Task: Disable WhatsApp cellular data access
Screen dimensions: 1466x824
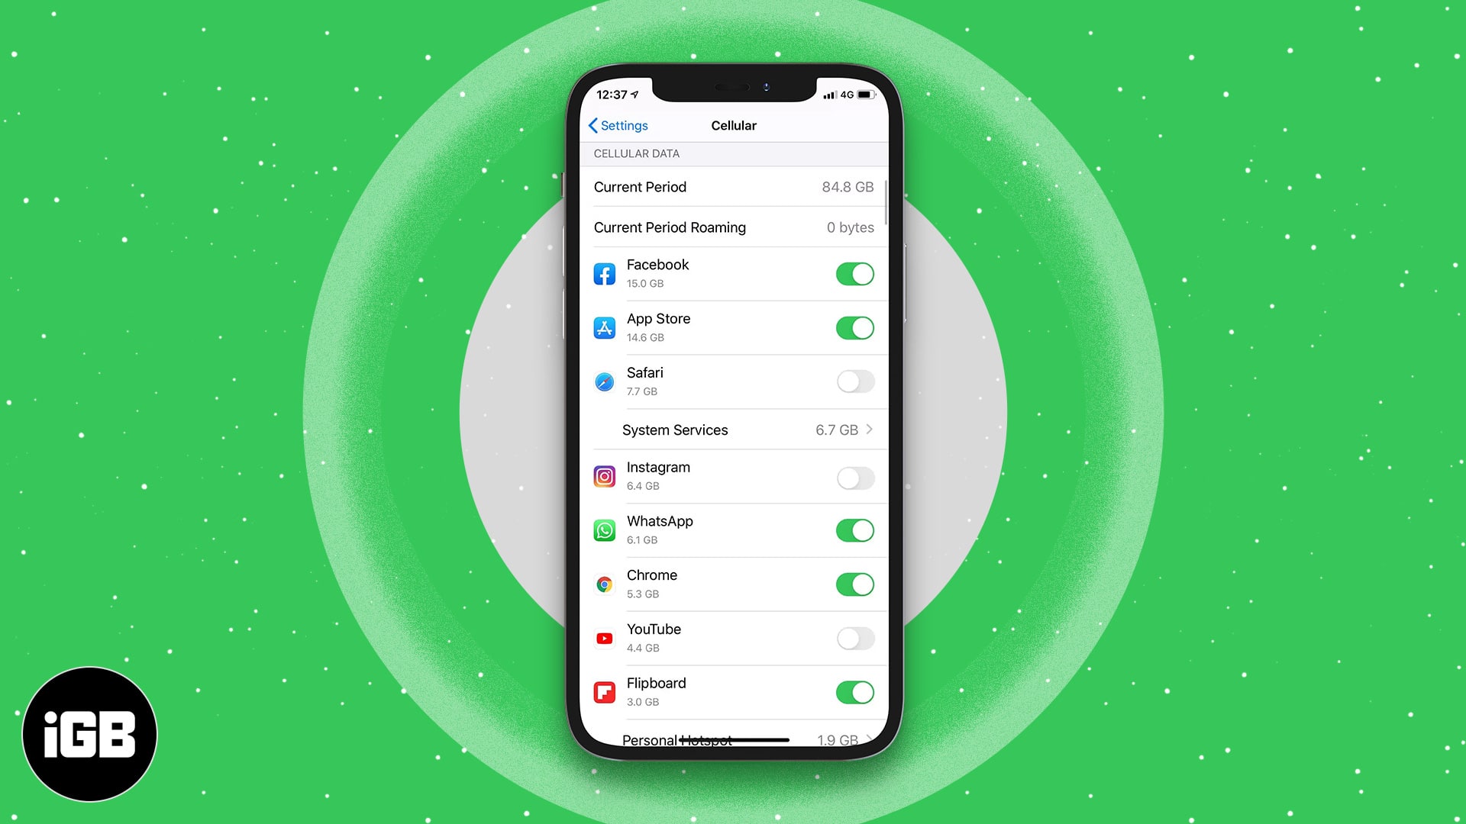Action: 854,530
